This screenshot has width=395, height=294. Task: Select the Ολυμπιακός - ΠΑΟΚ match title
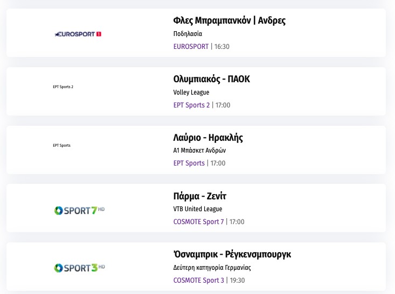click(x=211, y=79)
